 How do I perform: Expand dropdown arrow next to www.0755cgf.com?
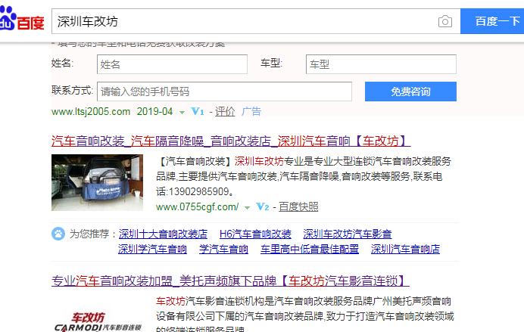247,208
